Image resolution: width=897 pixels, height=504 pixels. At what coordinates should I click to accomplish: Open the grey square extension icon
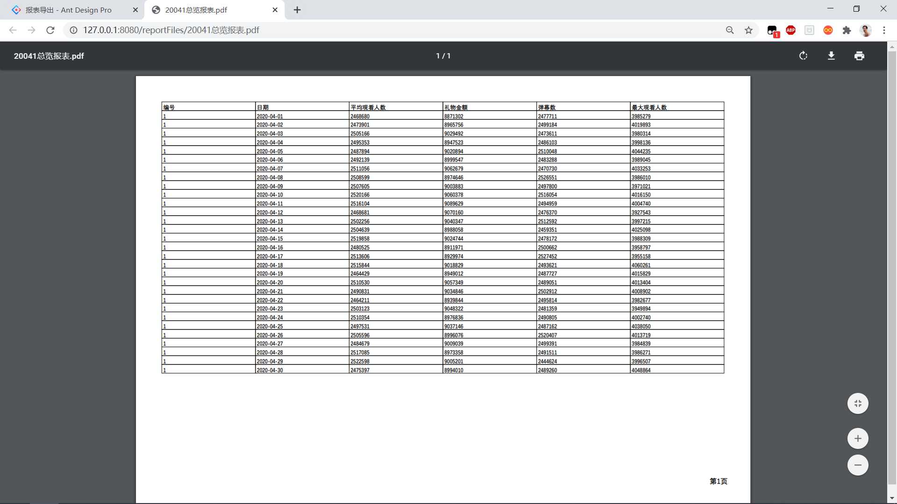[809, 30]
